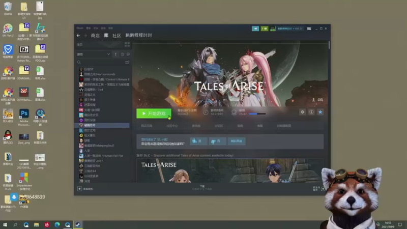Open File Explorer from the taskbar
407x229 pixels.
click(36, 224)
